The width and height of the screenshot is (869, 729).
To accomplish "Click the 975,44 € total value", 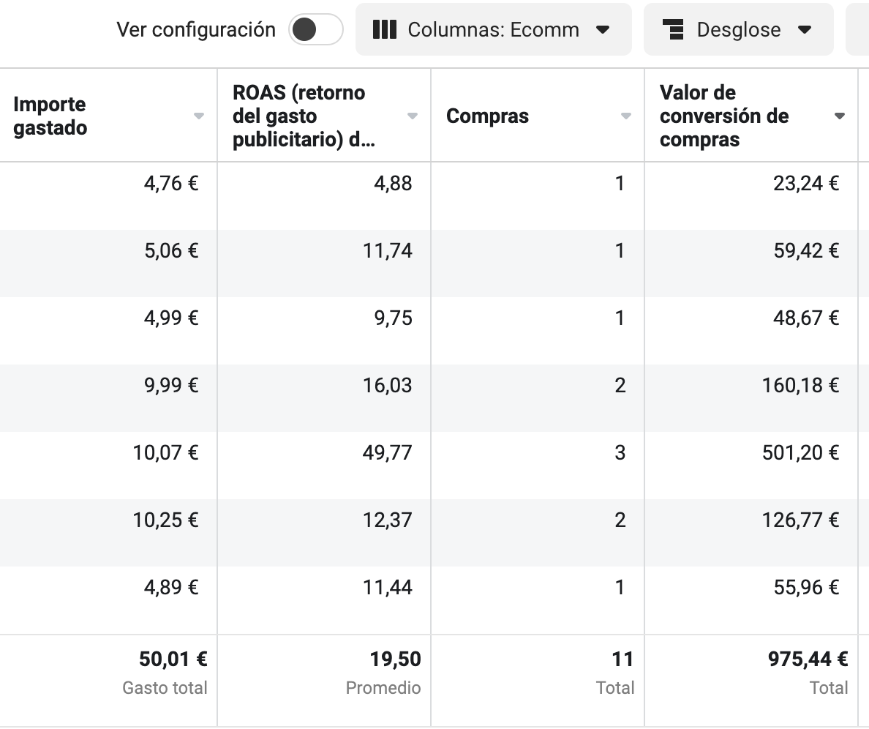I will click(x=808, y=659).
